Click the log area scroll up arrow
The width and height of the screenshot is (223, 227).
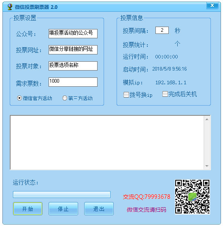tap(207, 119)
